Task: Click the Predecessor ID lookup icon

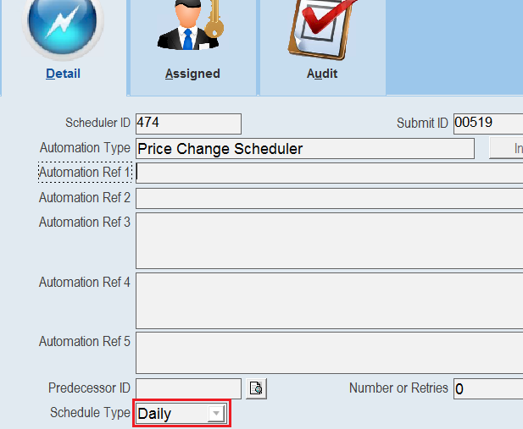Action: coord(256,388)
